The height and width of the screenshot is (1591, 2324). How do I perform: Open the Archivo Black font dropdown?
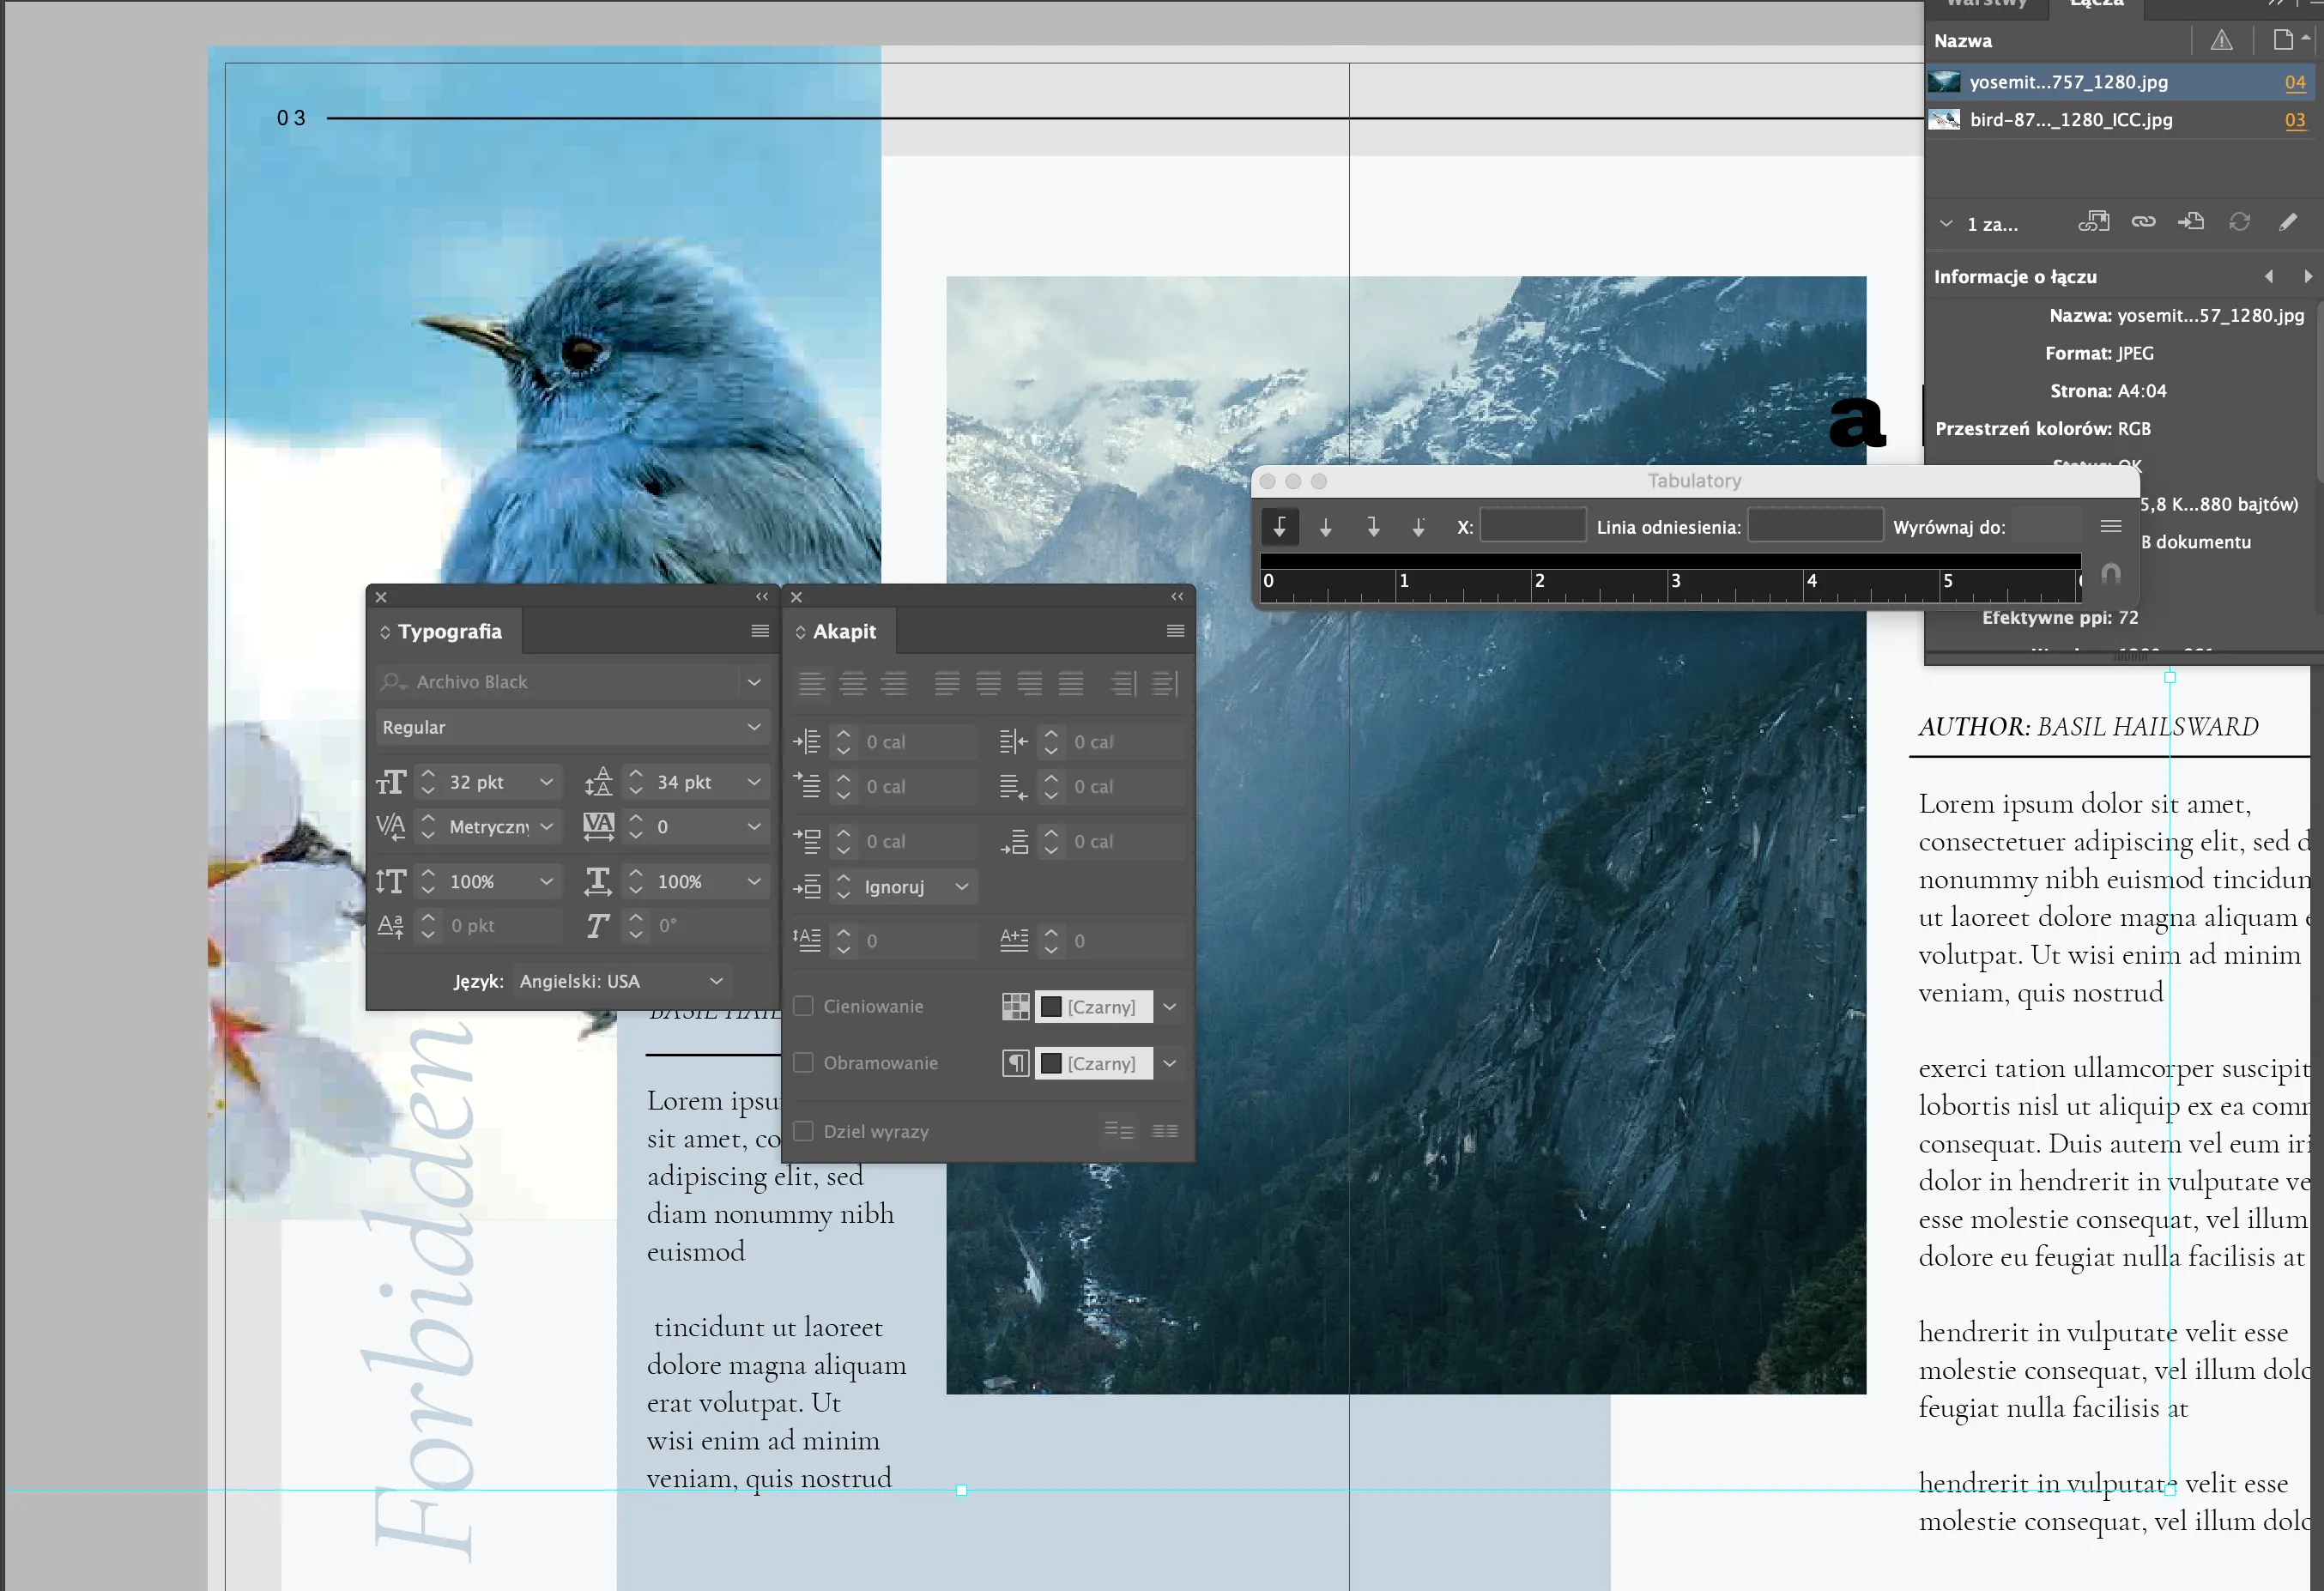point(754,682)
